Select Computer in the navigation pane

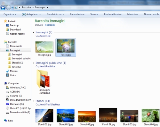point(11,83)
